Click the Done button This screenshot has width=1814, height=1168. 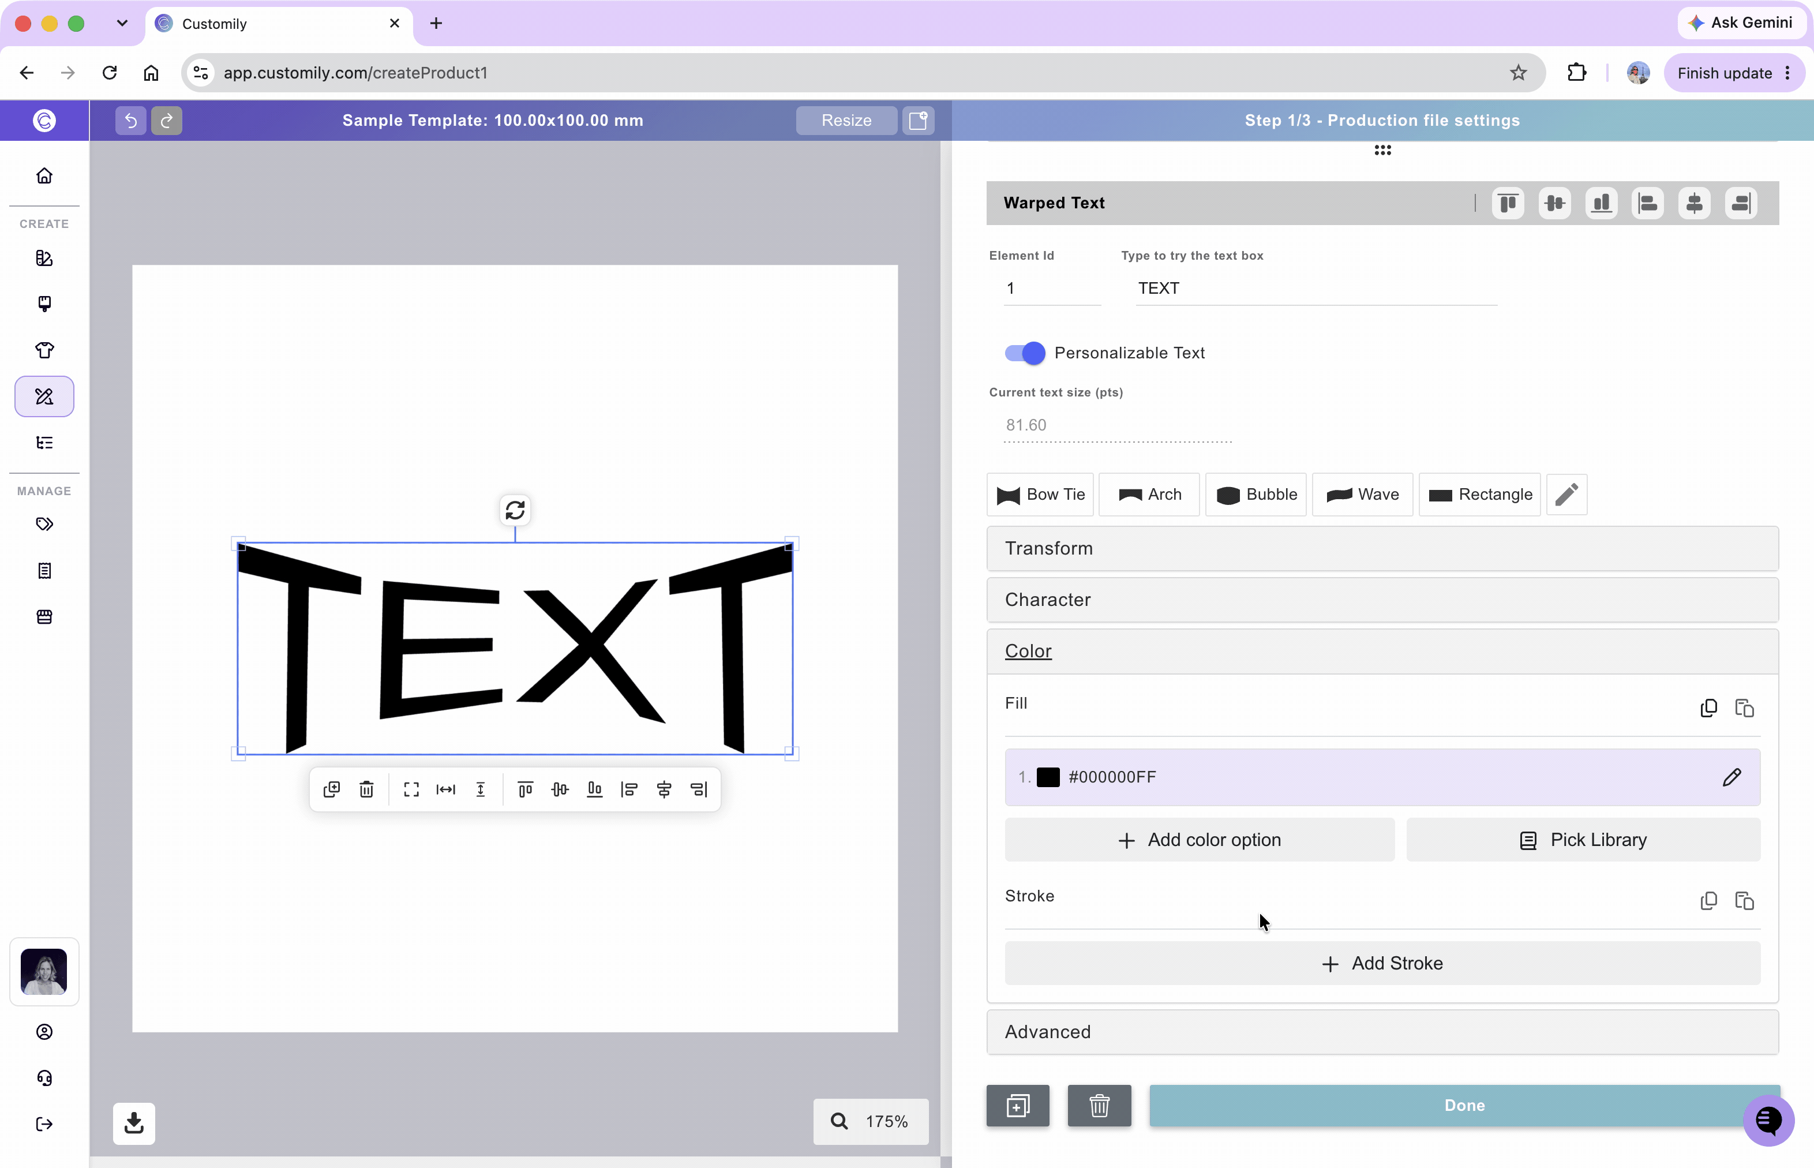pyautogui.click(x=1464, y=1106)
